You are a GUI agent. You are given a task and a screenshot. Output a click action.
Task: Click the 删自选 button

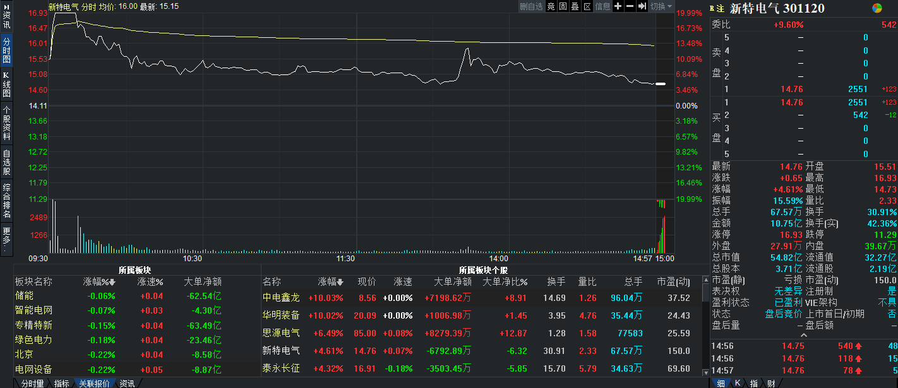(x=532, y=6)
